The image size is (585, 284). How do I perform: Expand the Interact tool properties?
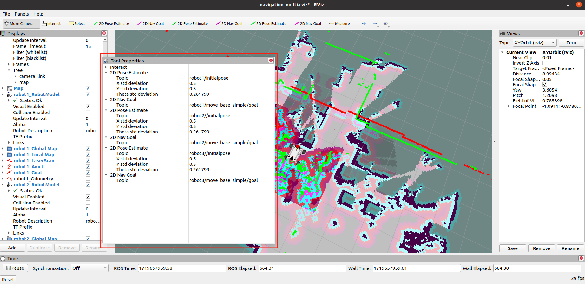tap(106, 67)
